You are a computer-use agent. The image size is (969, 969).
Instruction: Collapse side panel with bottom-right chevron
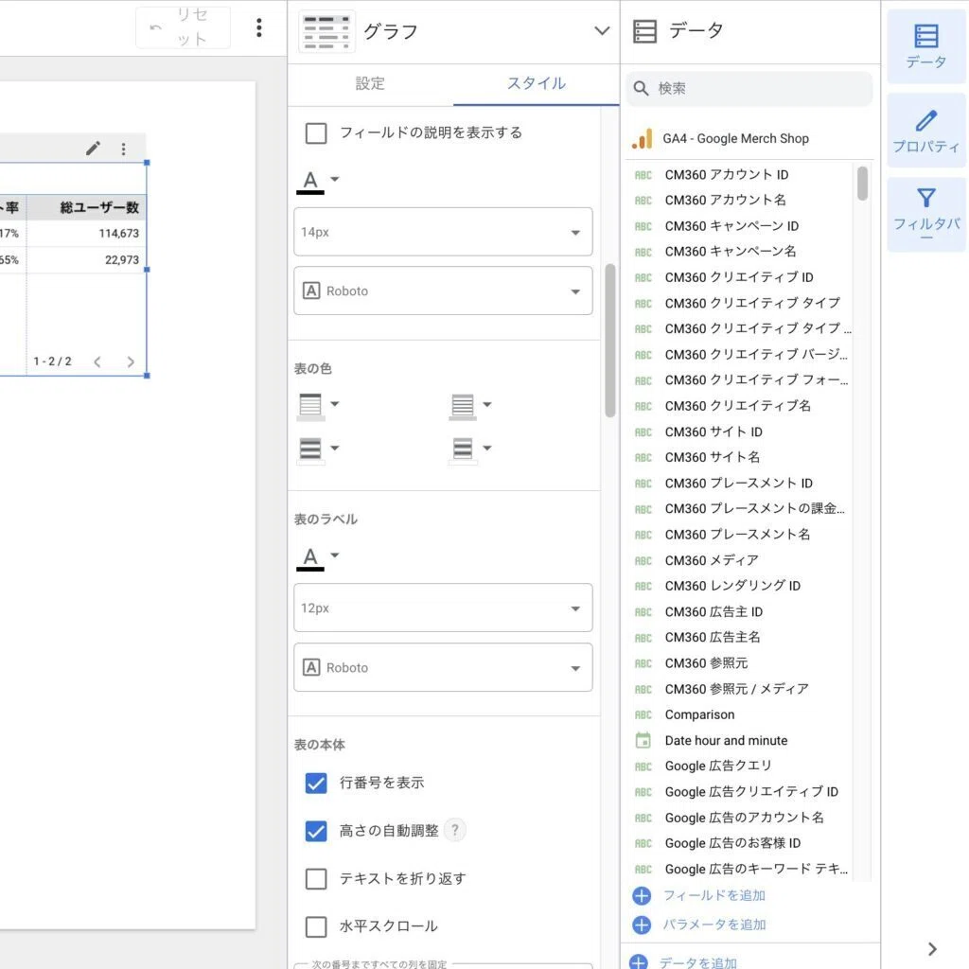click(932, 948)
